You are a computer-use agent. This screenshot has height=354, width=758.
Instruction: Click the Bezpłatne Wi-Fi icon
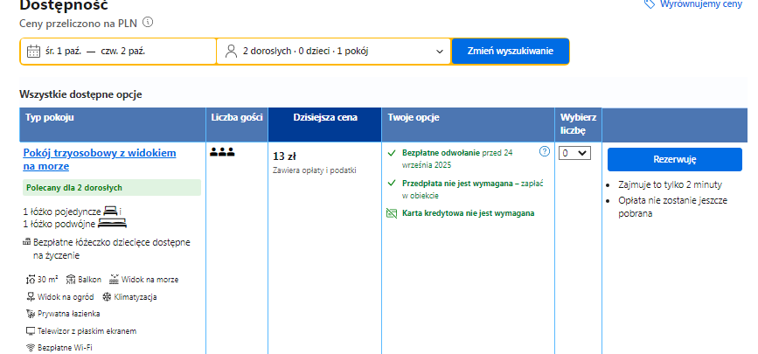point(31,348)
